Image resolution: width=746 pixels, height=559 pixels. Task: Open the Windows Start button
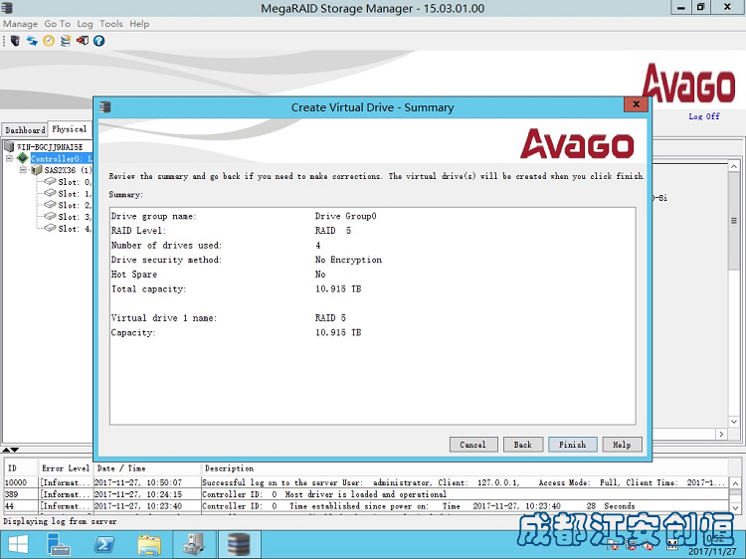tap(18, 544)
